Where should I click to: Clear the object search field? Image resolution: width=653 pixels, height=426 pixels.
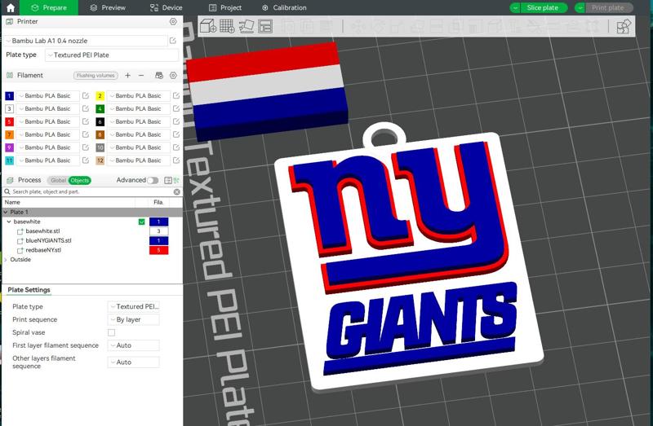click(177, 191)
